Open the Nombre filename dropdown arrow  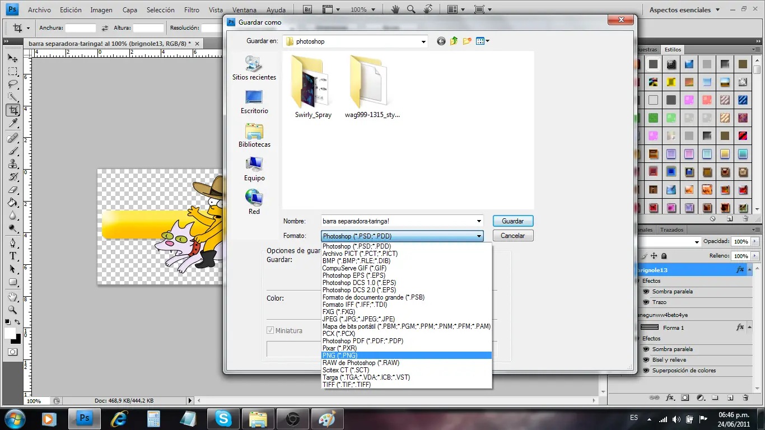[478, 221]
